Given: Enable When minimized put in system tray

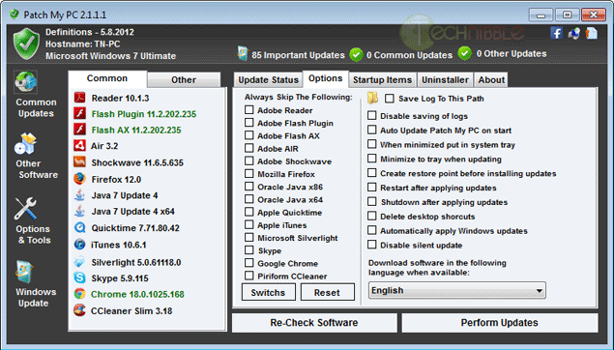Looking at the screenshot, I should pyautogui.click(x=372, y=144).
